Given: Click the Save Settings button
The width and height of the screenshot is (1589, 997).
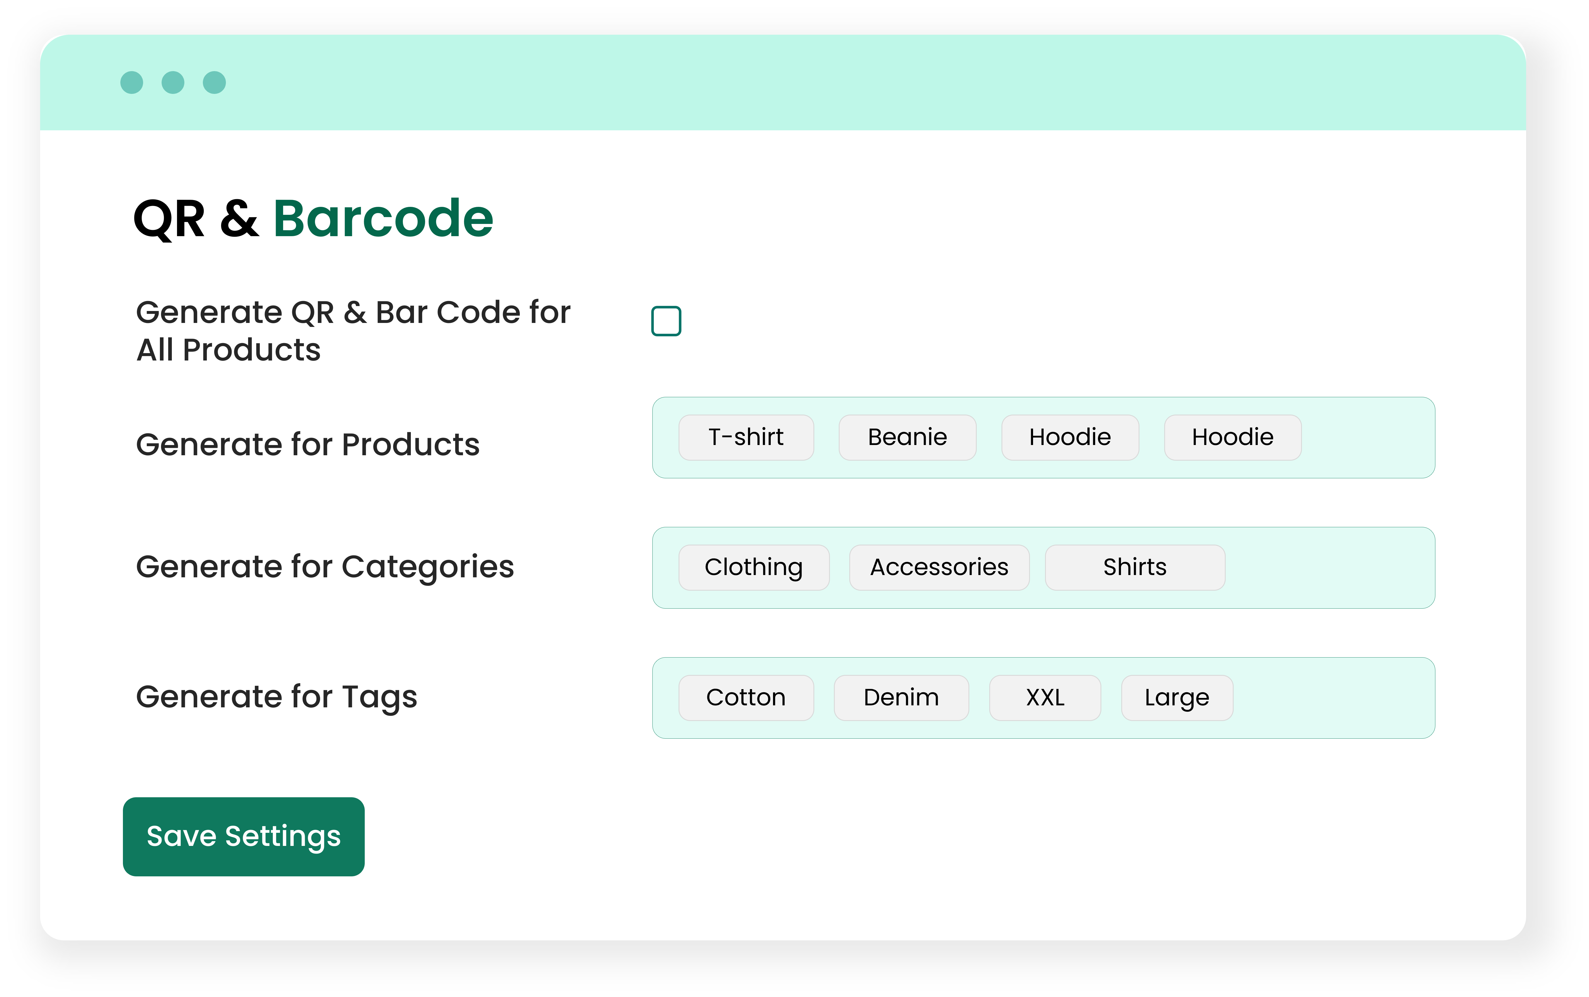Looking at the screenshot, I should click(243, 836).
